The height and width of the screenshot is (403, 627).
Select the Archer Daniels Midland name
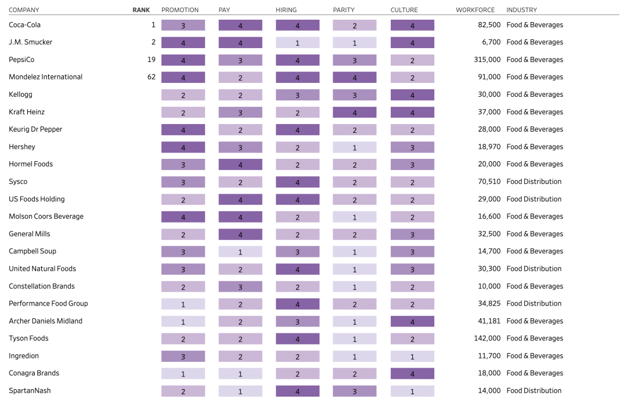(45, 321)
